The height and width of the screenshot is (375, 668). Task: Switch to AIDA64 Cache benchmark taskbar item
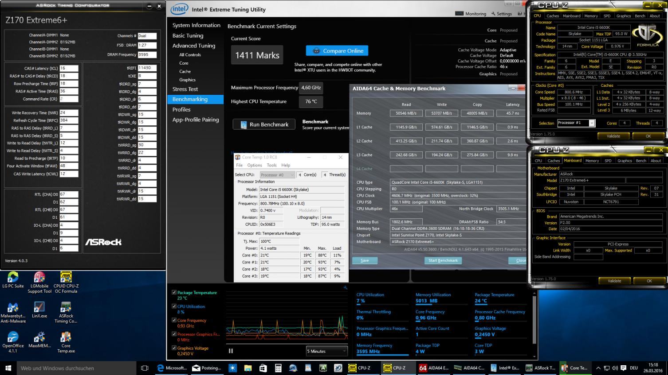click(469, 368)
